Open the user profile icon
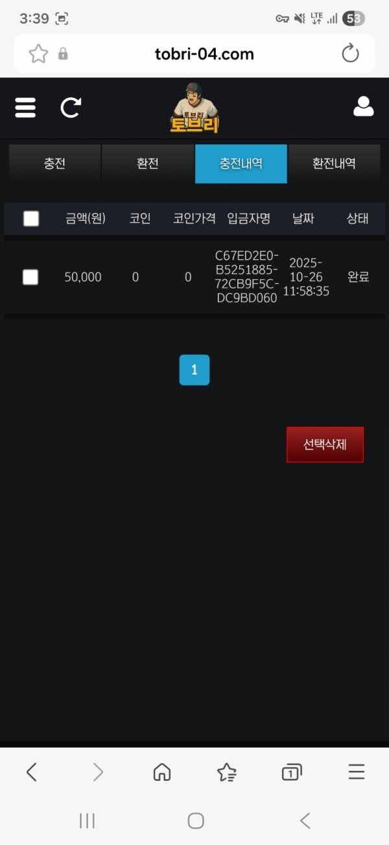Viewport: 389px width, 845px height. [x=363, y=107]
